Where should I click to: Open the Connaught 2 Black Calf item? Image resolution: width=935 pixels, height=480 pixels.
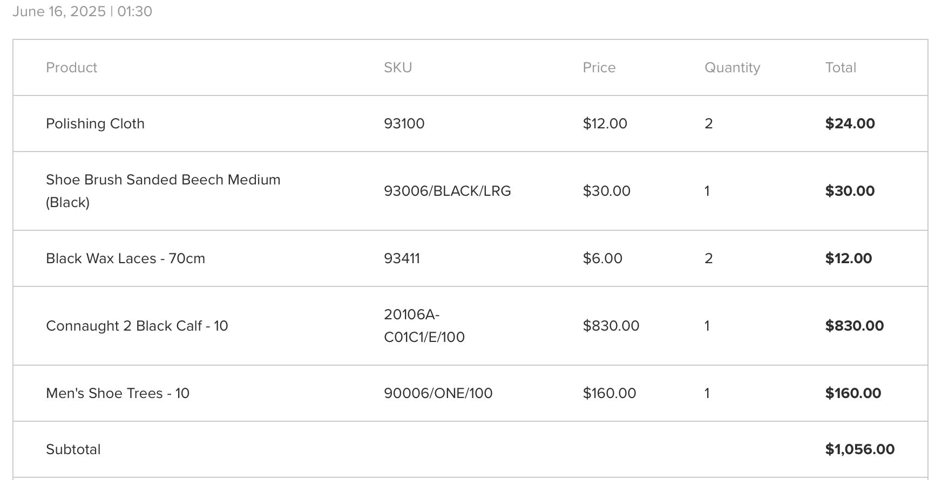point(137,326)
